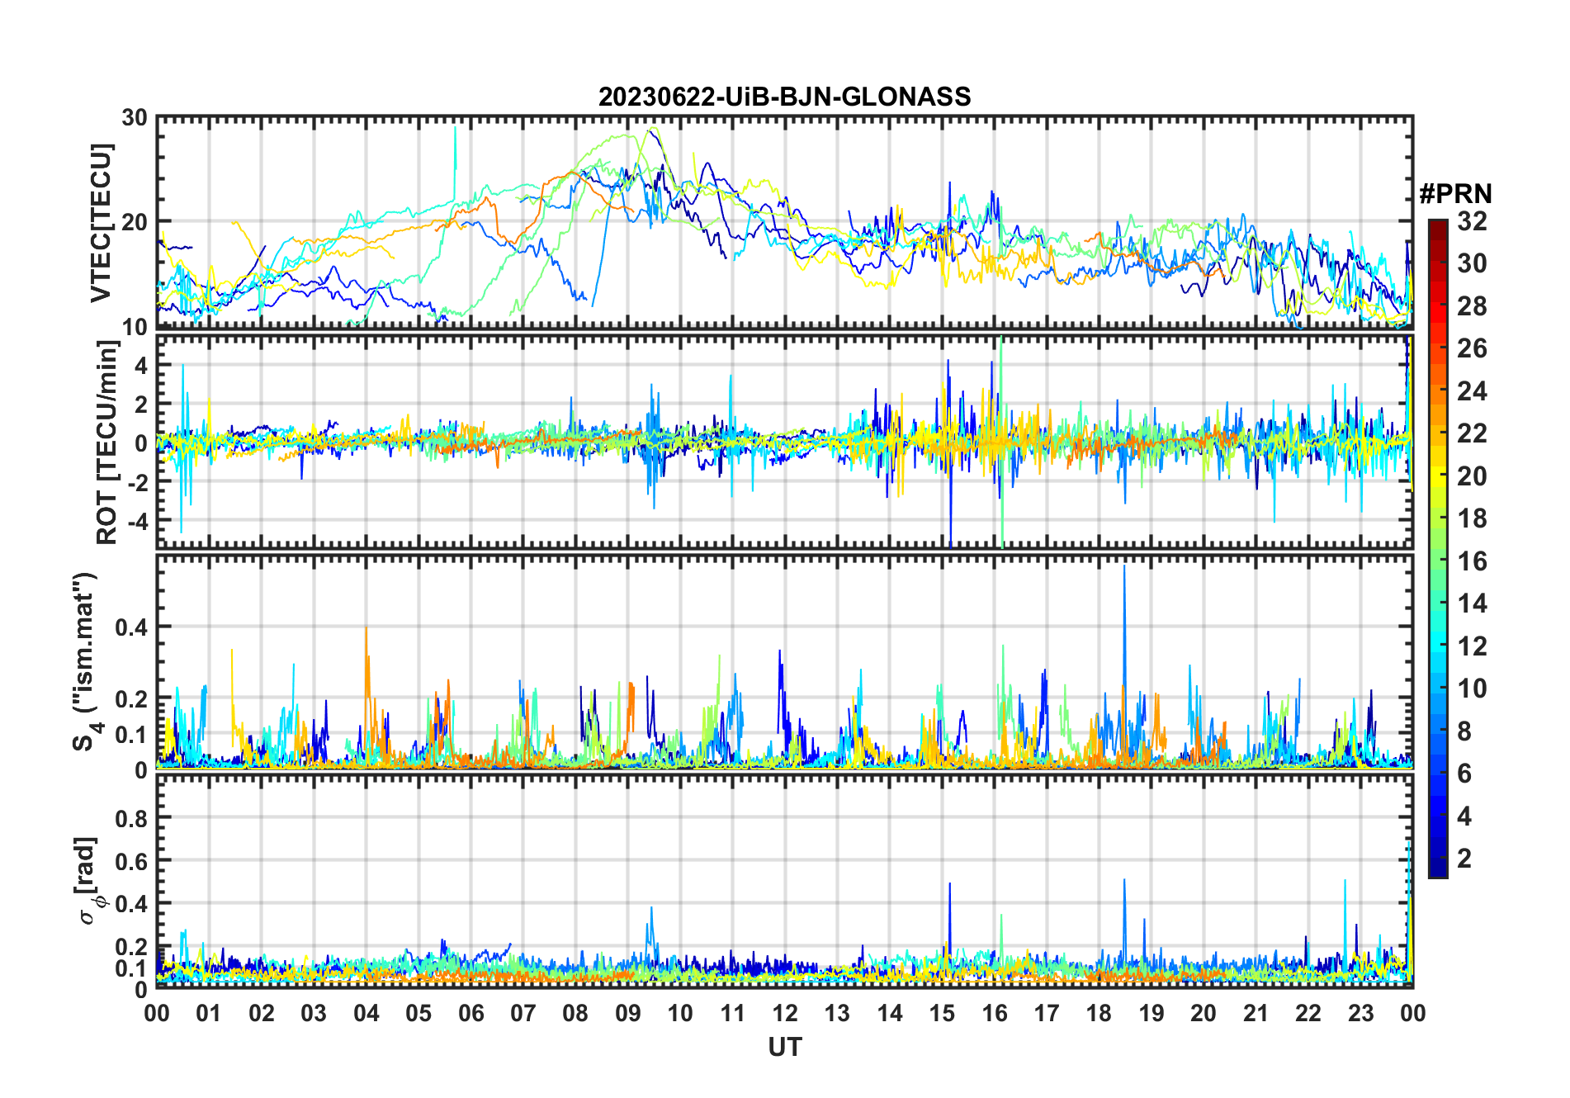Image resolution: width=1570 pixels, height=1098 pixels.
Task: Click the VTEC[TECU] y-axis label
Action: pos(101,223)
